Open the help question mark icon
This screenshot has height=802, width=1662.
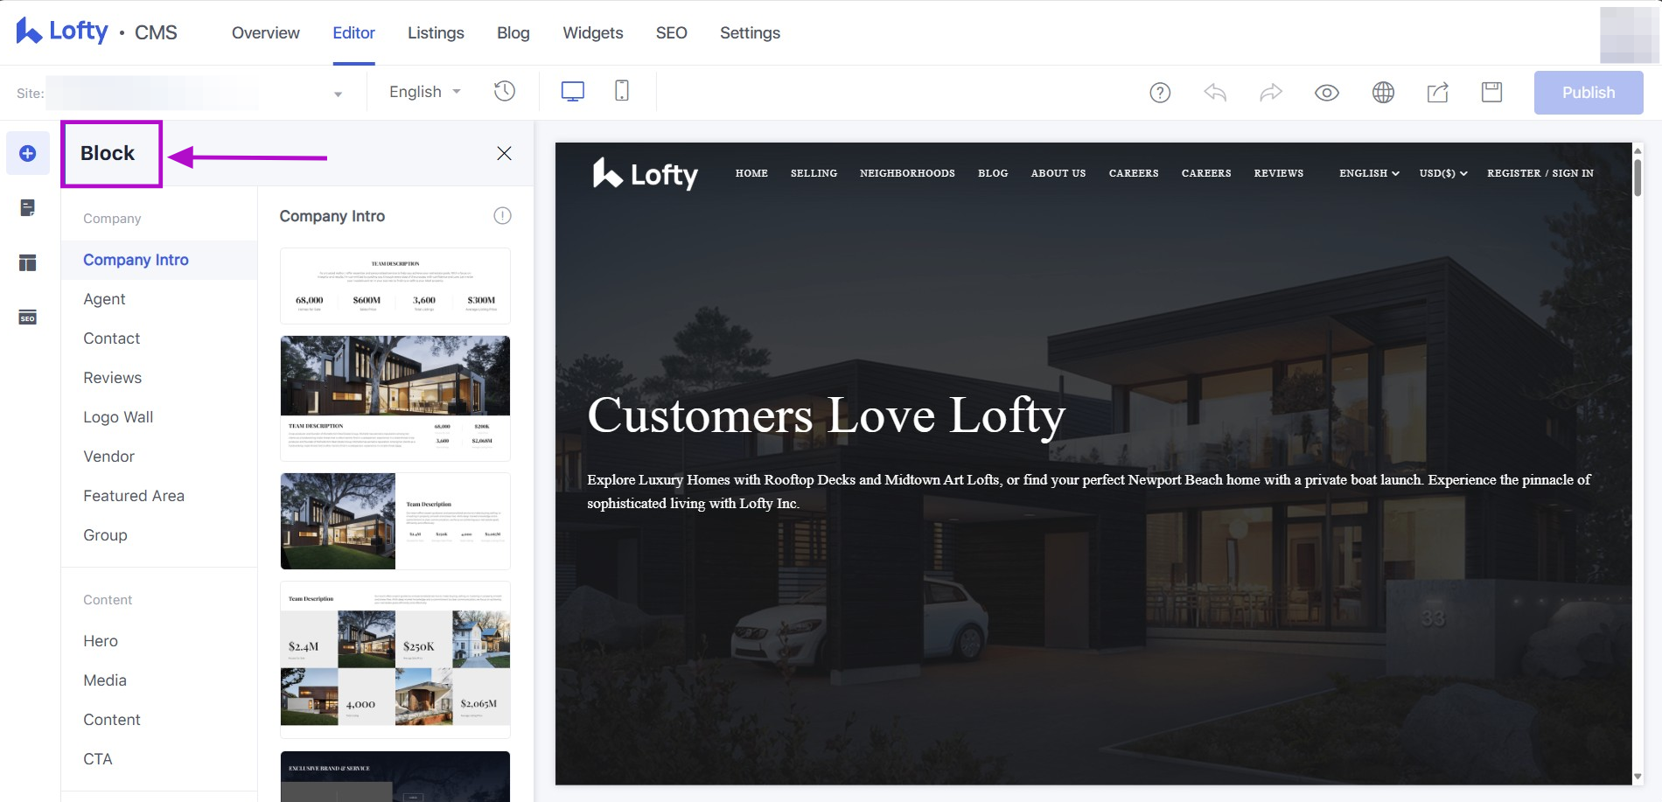[x=1160, y=93]
